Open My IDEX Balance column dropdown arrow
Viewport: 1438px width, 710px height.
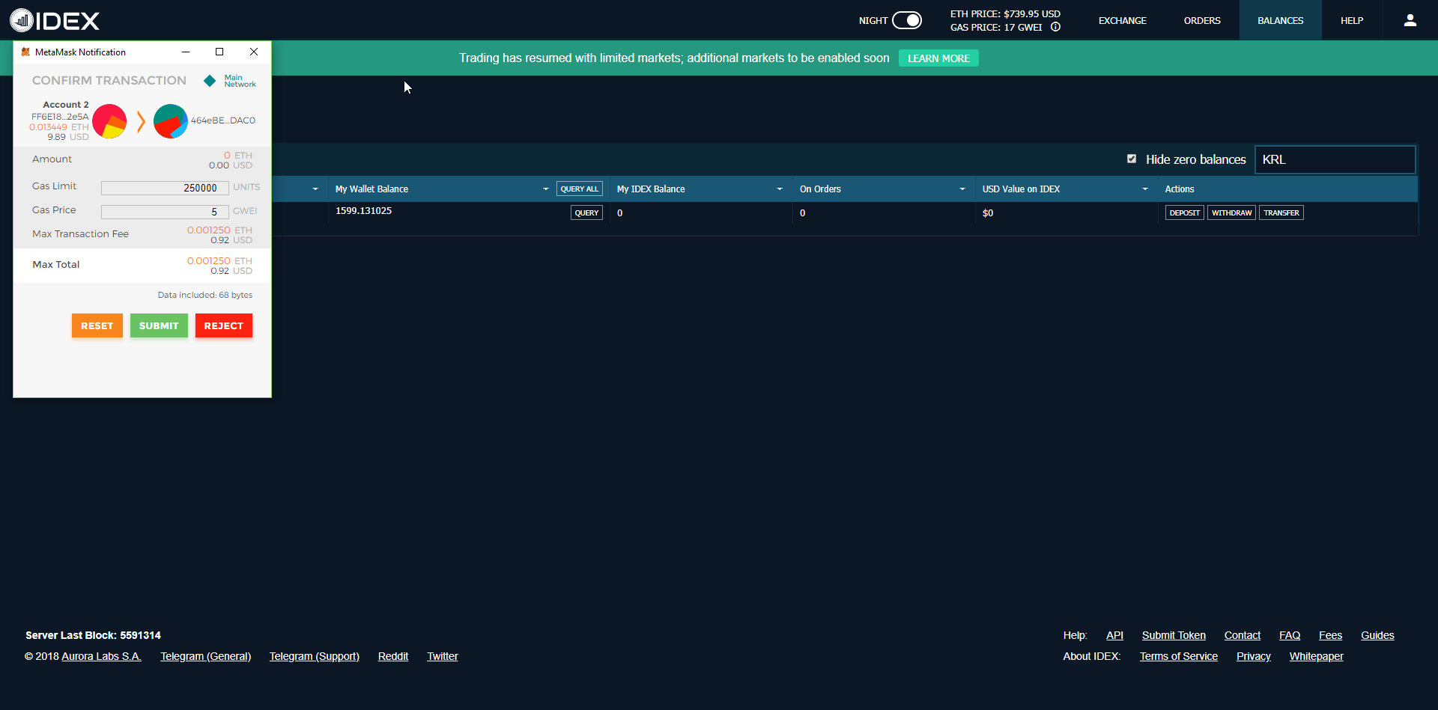tap(780, 189)
